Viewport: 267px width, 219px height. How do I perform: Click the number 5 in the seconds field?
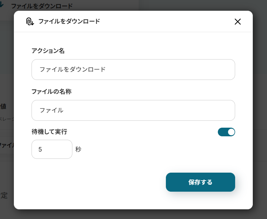(x=40, y=149)
